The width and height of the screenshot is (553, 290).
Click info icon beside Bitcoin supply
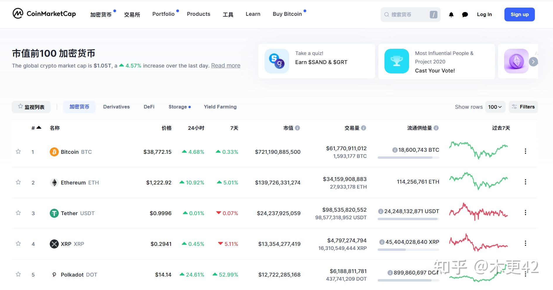(395, 150)
